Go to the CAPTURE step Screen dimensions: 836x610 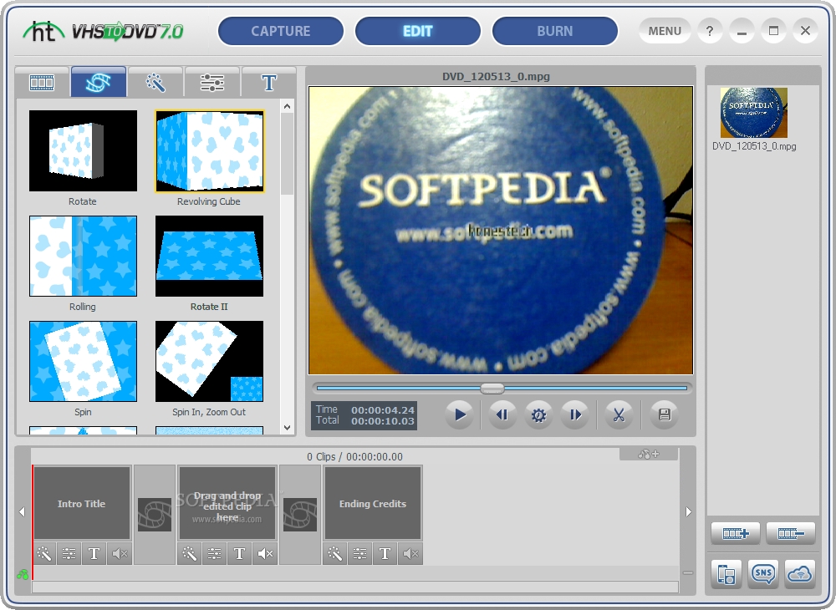(280, 31)
